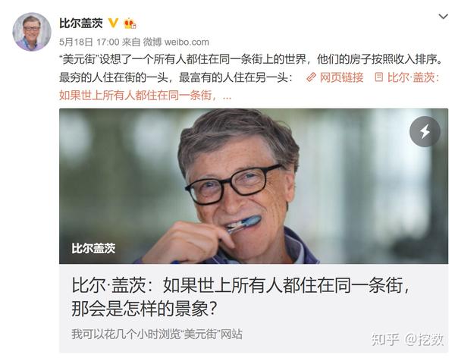Click the chain link icon before 网页链接
Viewport: 455px width, 358px height.
[x=311, y=77]
